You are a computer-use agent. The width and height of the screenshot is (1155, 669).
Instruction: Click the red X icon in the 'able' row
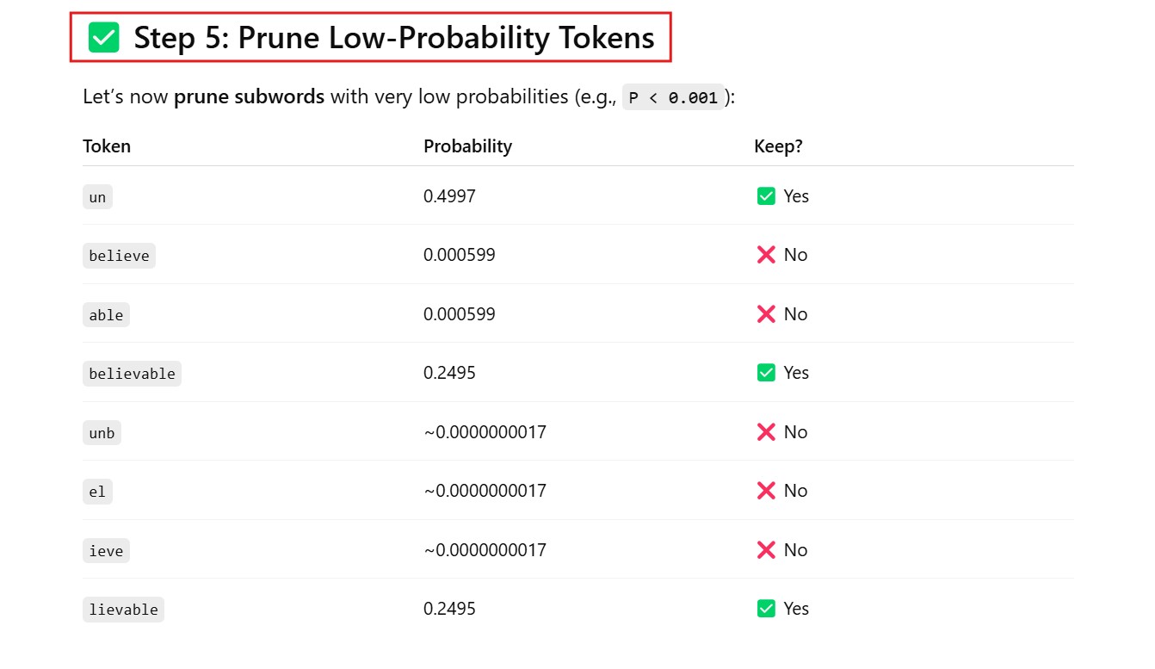765,314
